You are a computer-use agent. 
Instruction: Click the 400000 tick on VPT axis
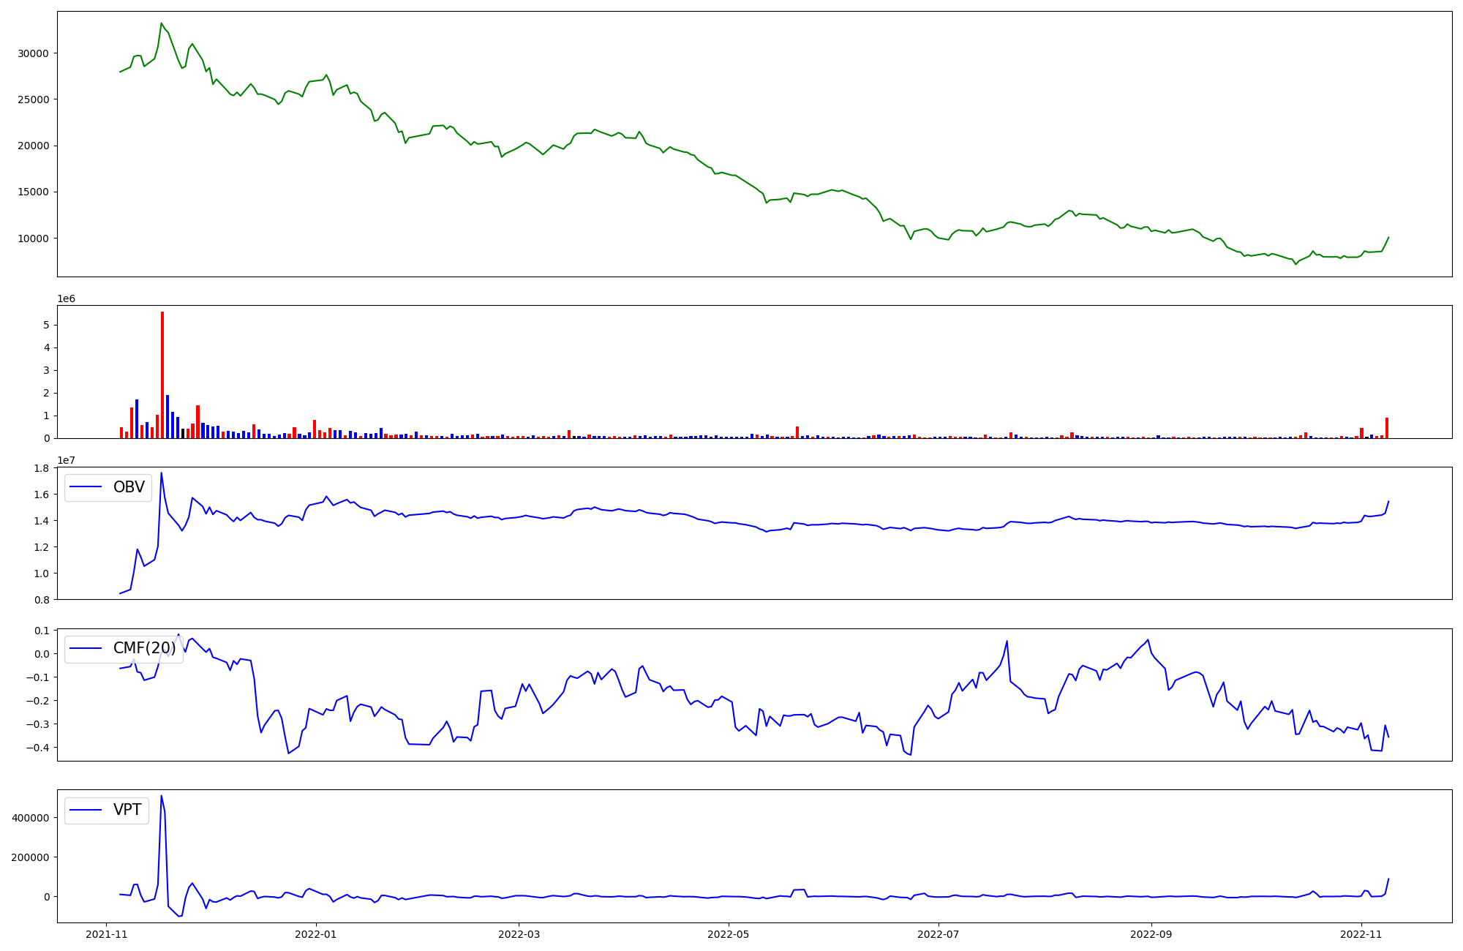click(x=30, y=818)
